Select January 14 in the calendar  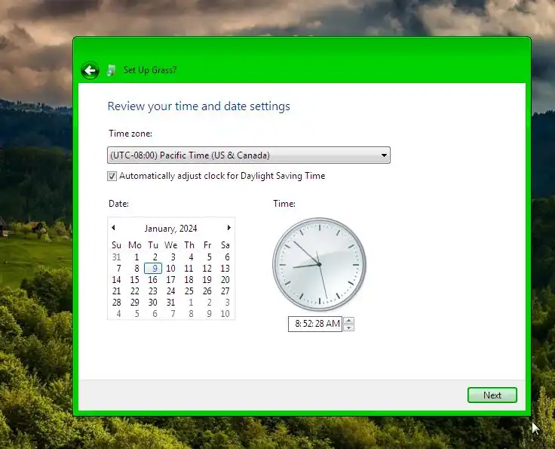pos(116,280)
